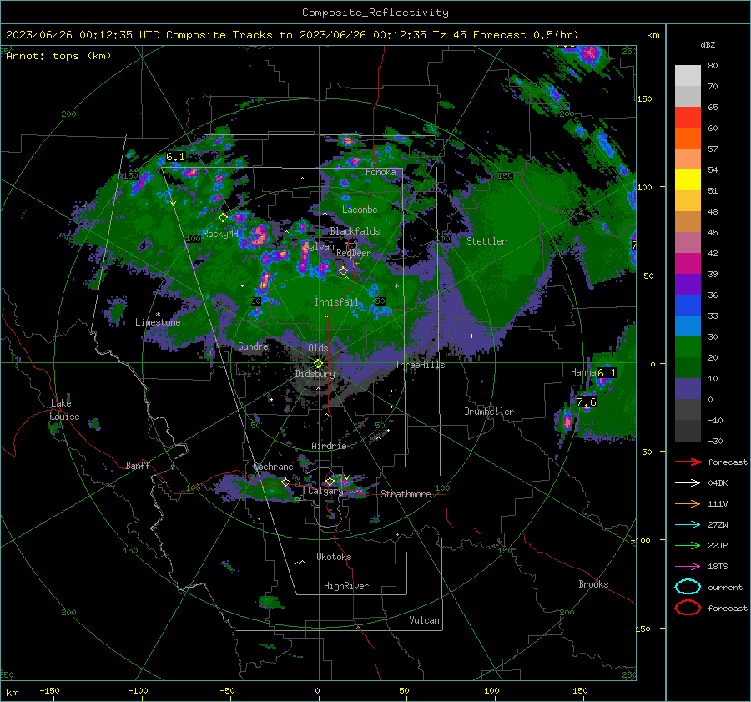Click the RockyMH label
Image resolution: width=751 pixels, height=702 pixels.
pos(220,234)
